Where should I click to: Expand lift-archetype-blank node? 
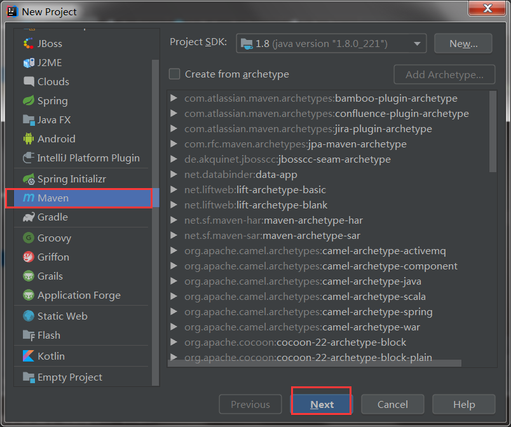pos(174,205)
